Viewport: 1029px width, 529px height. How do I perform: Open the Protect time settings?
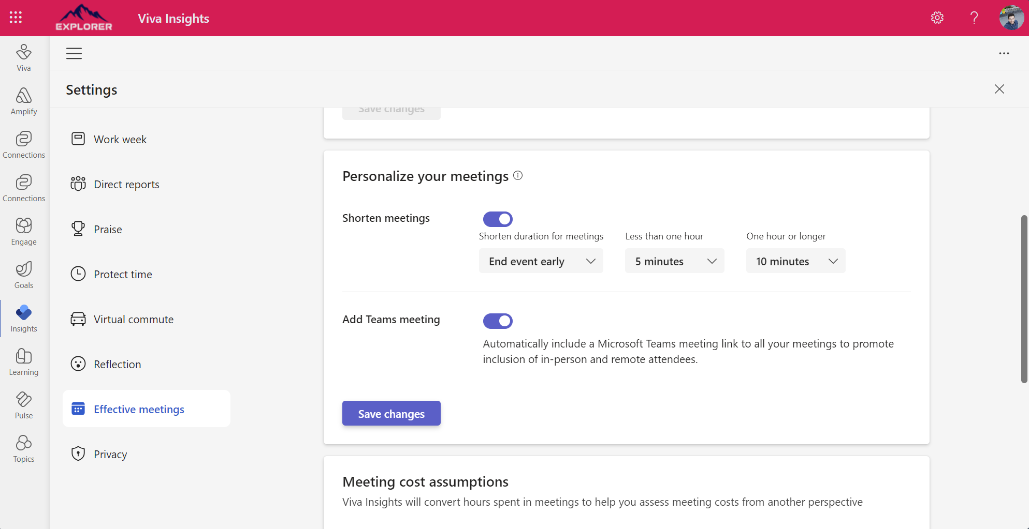click(122, 274)
